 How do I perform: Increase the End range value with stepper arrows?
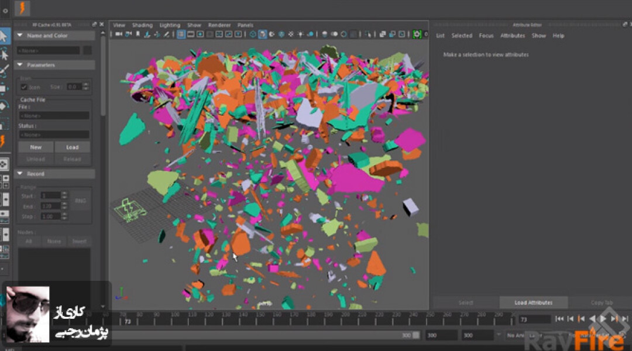tap(64, 205)
